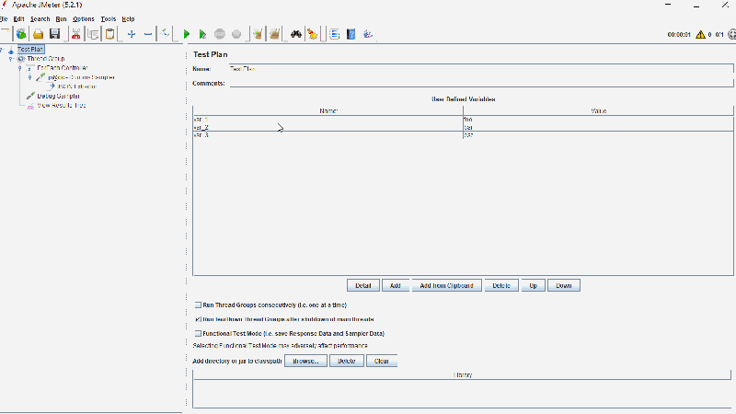This screenshot has width=736, height=414.
Task: Open the Search menu
Action: 40,18
